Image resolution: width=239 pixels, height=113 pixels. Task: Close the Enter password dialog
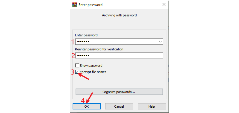pyautogui.click(x=164, y=5)
